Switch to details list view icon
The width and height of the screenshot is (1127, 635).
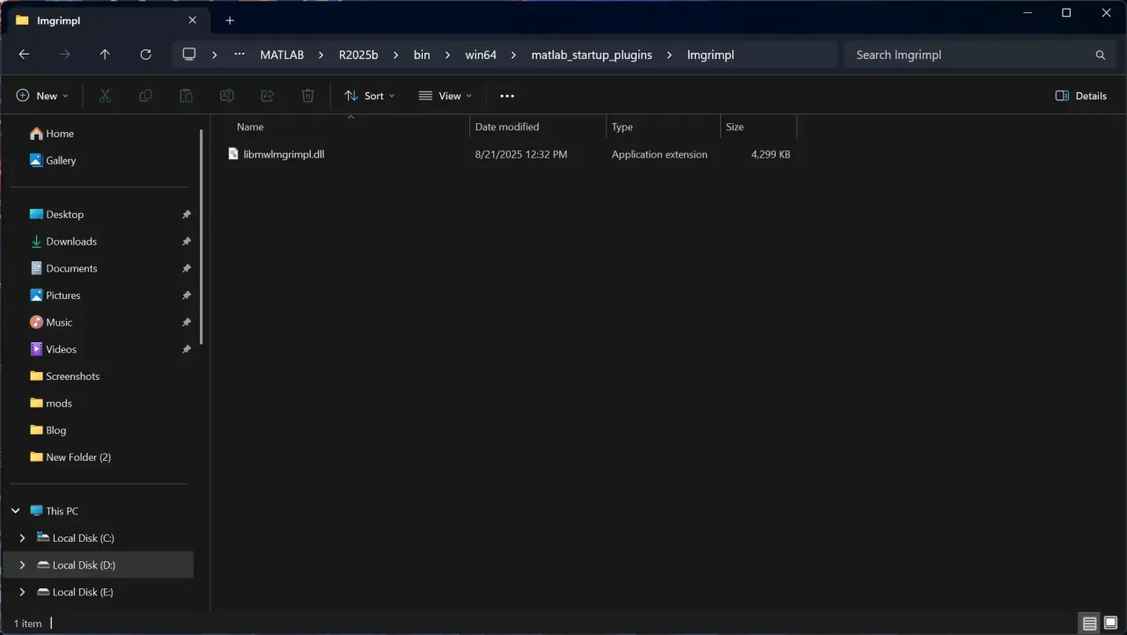1090,624
